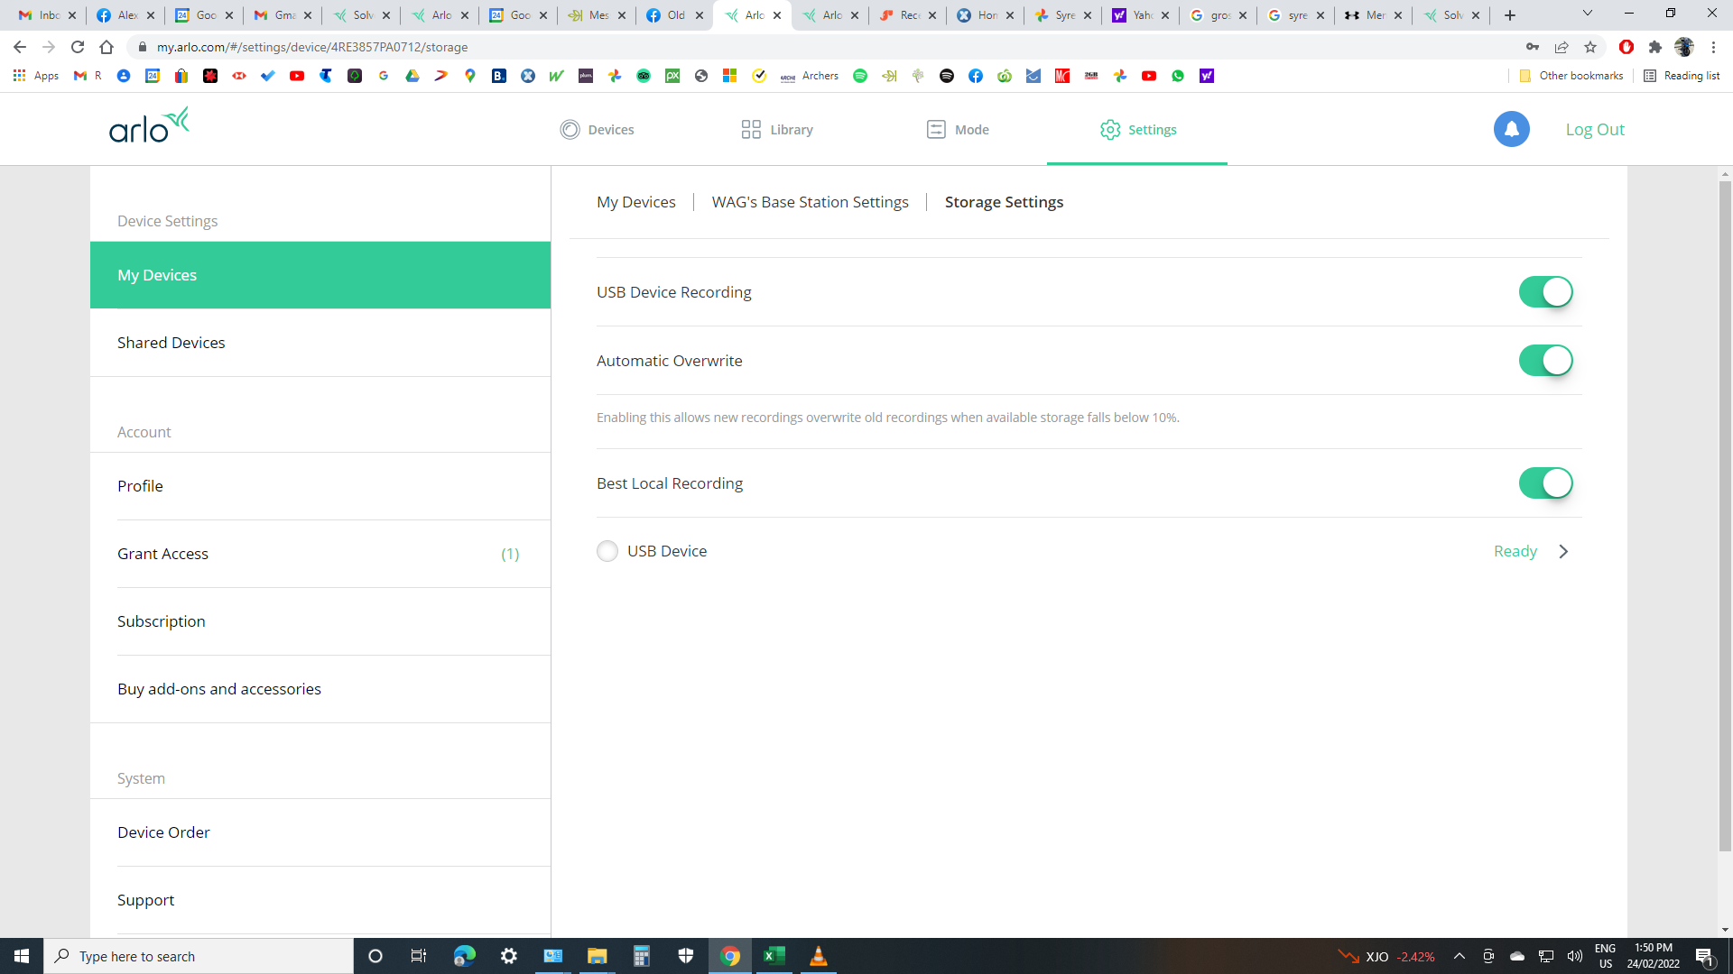Expand USB Device details with the chevron
The height and width of the screenshot is (974, 1733).
[x=1563, y=551]
